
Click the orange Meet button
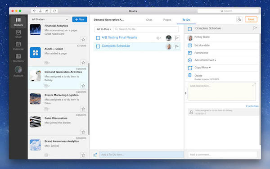coord(251,19)
